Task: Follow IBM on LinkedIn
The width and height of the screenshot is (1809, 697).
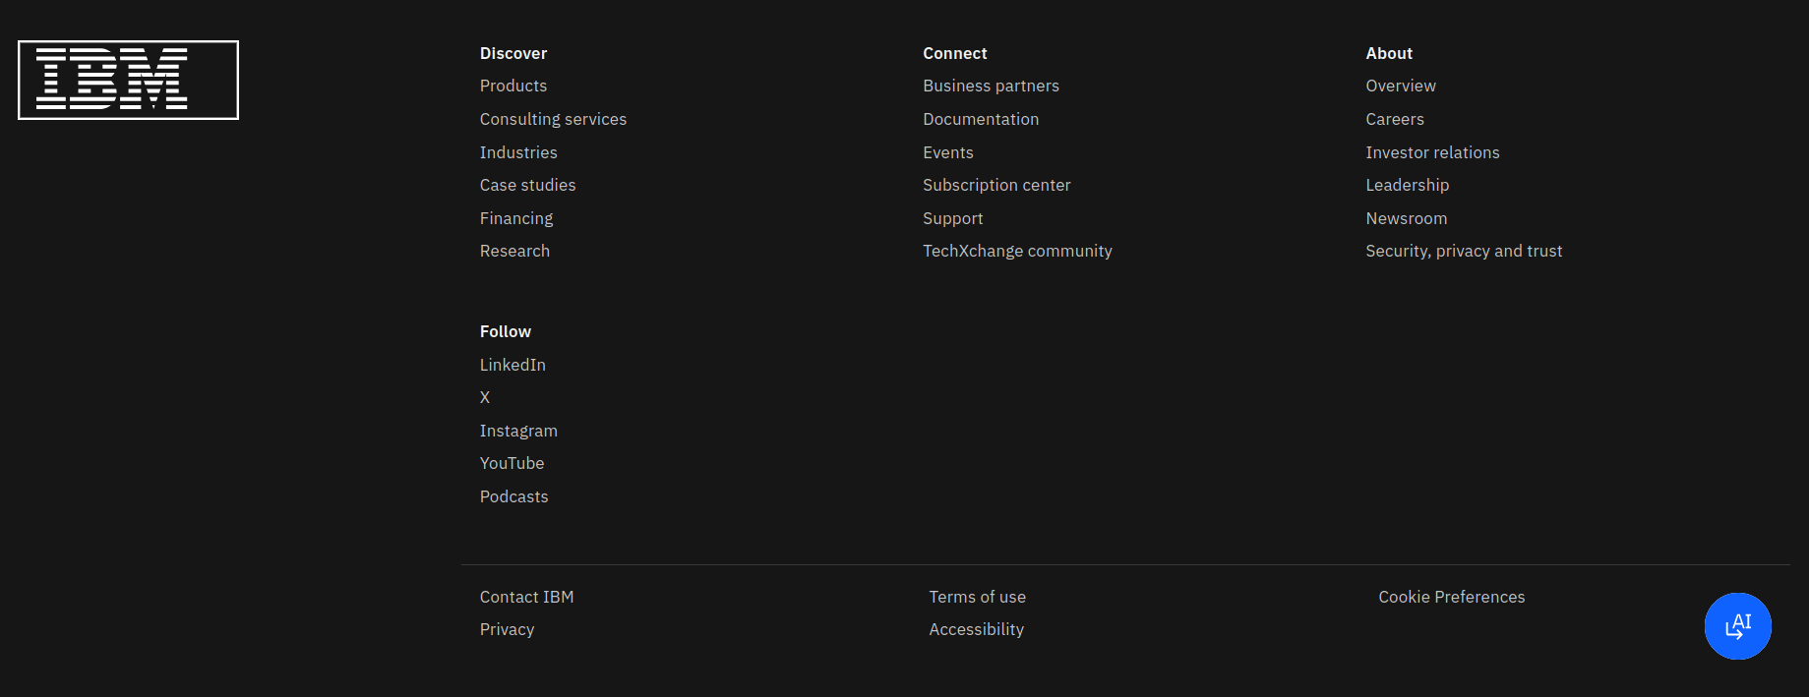Action: 513,365
